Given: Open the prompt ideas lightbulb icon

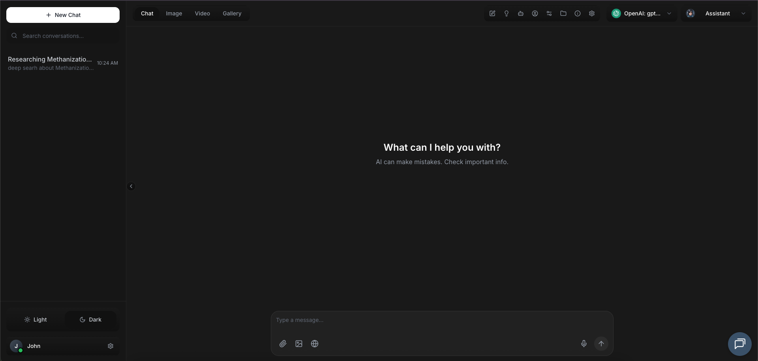Looking at the screenshot, I should (x=507, y=13).
